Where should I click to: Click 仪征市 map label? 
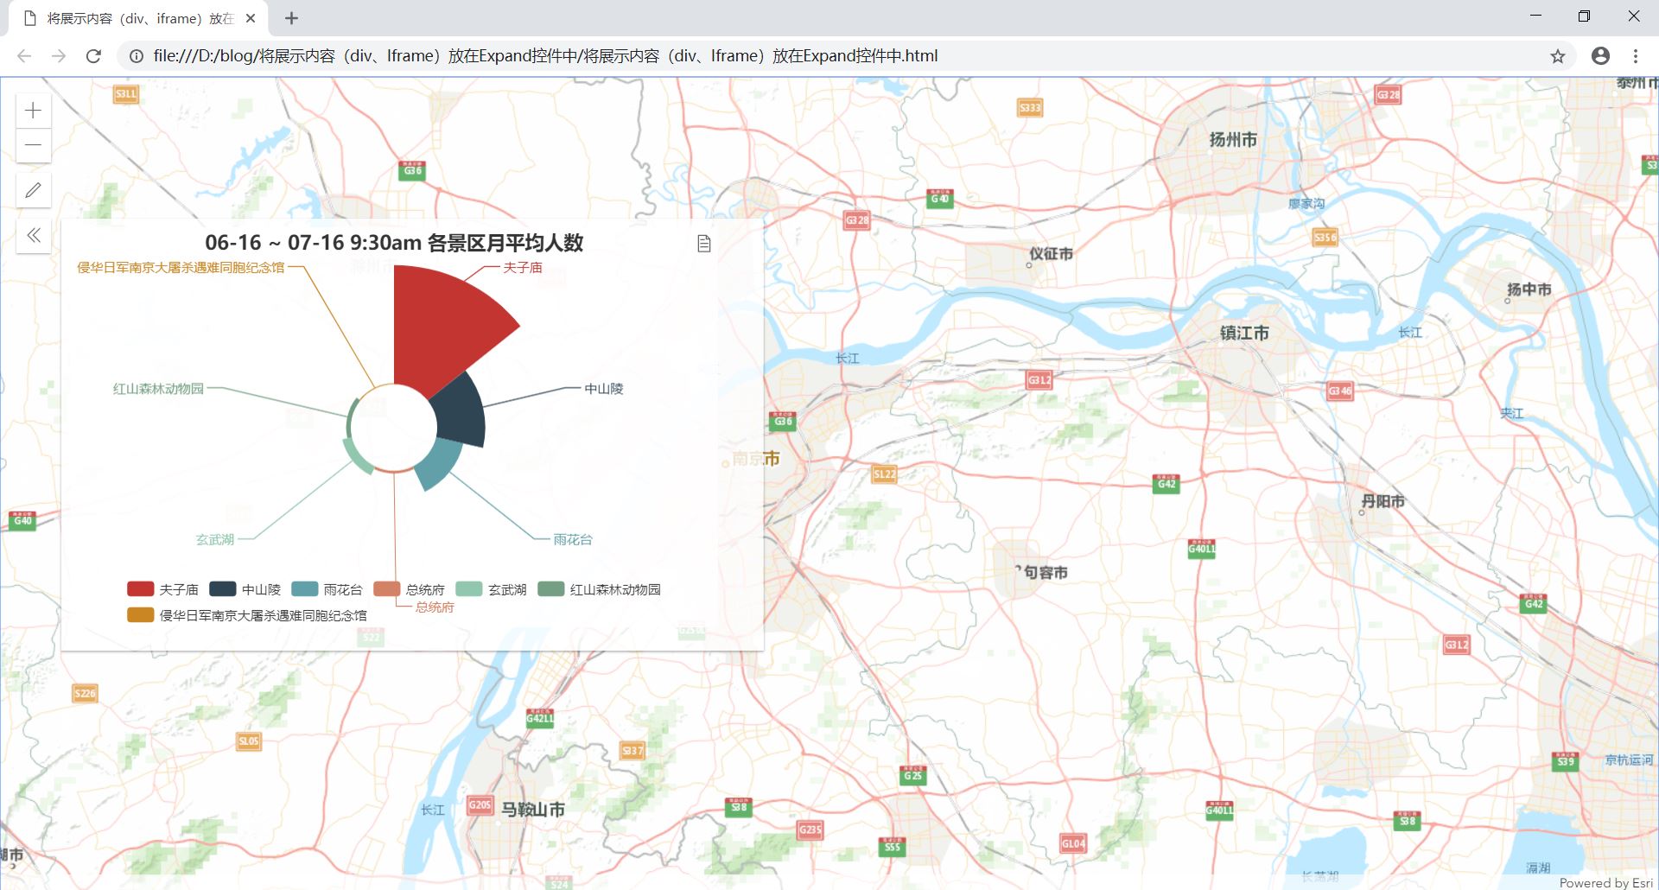coord(1051,254)
